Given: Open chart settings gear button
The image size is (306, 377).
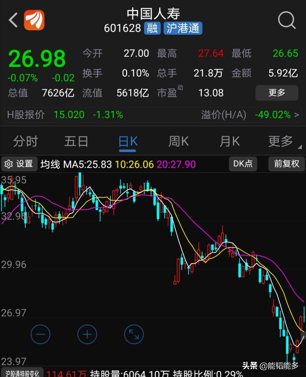Looking at the screenshot, I should [x=19, y=164].
